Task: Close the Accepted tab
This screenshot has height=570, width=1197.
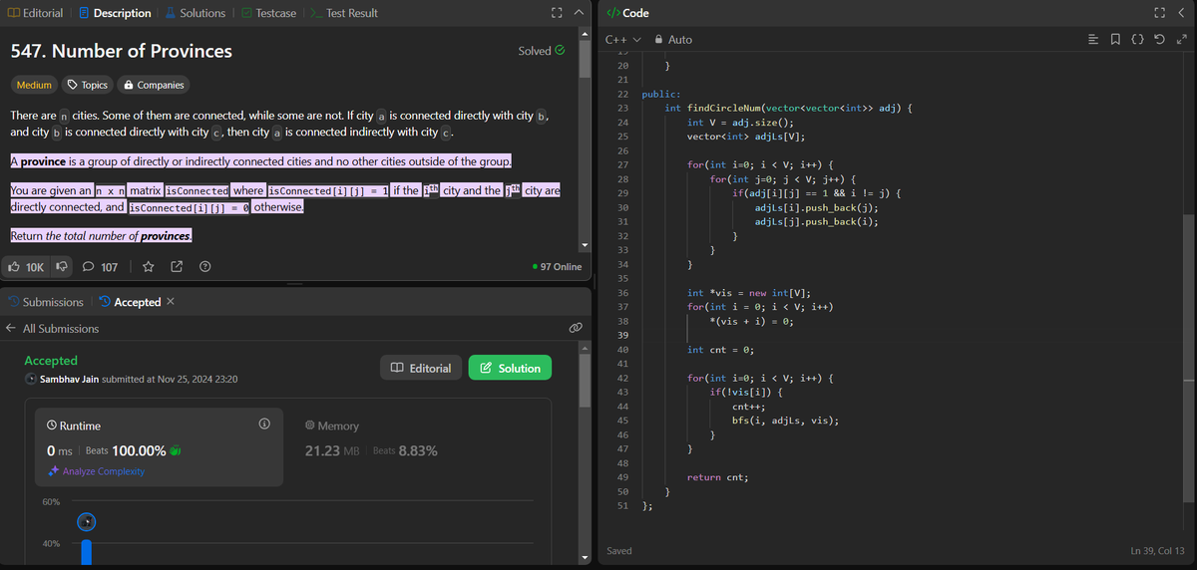Action: [170, 302]
